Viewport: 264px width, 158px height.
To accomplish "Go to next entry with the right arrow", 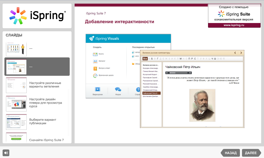I will (x=241, y=53).
